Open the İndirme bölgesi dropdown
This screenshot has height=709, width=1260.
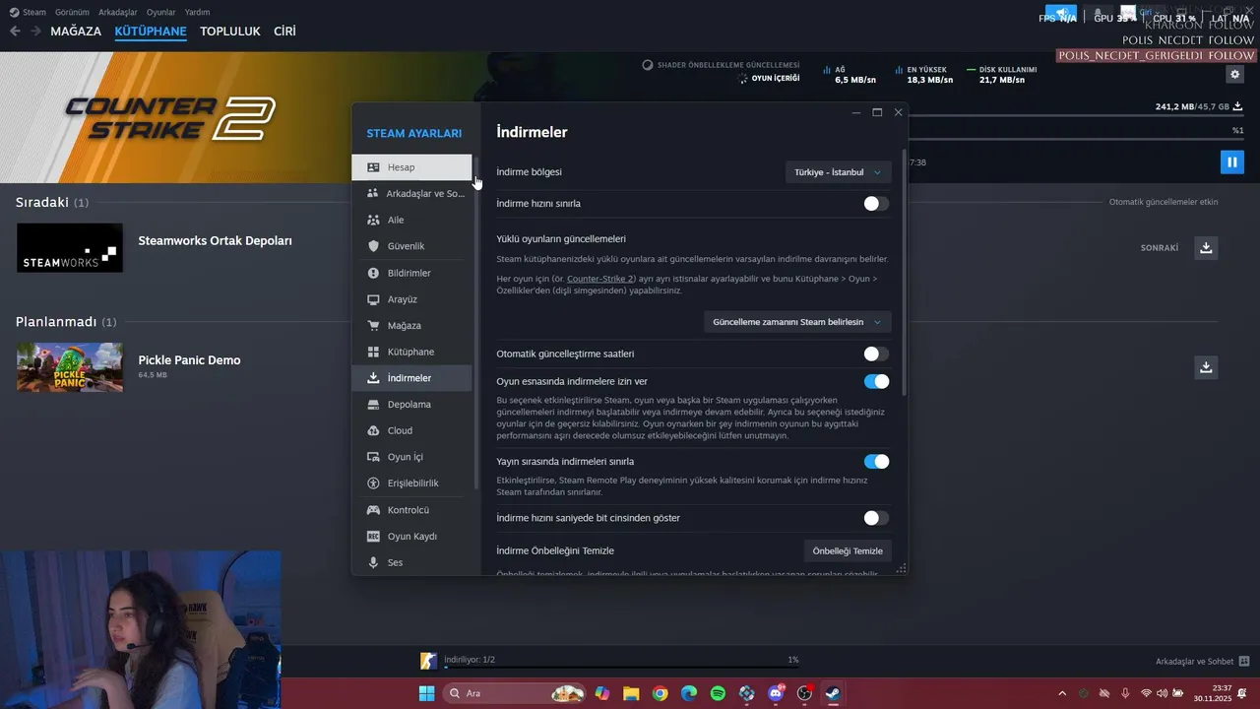click(838, 172)
